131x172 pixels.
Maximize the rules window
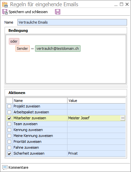coord(122,4)
